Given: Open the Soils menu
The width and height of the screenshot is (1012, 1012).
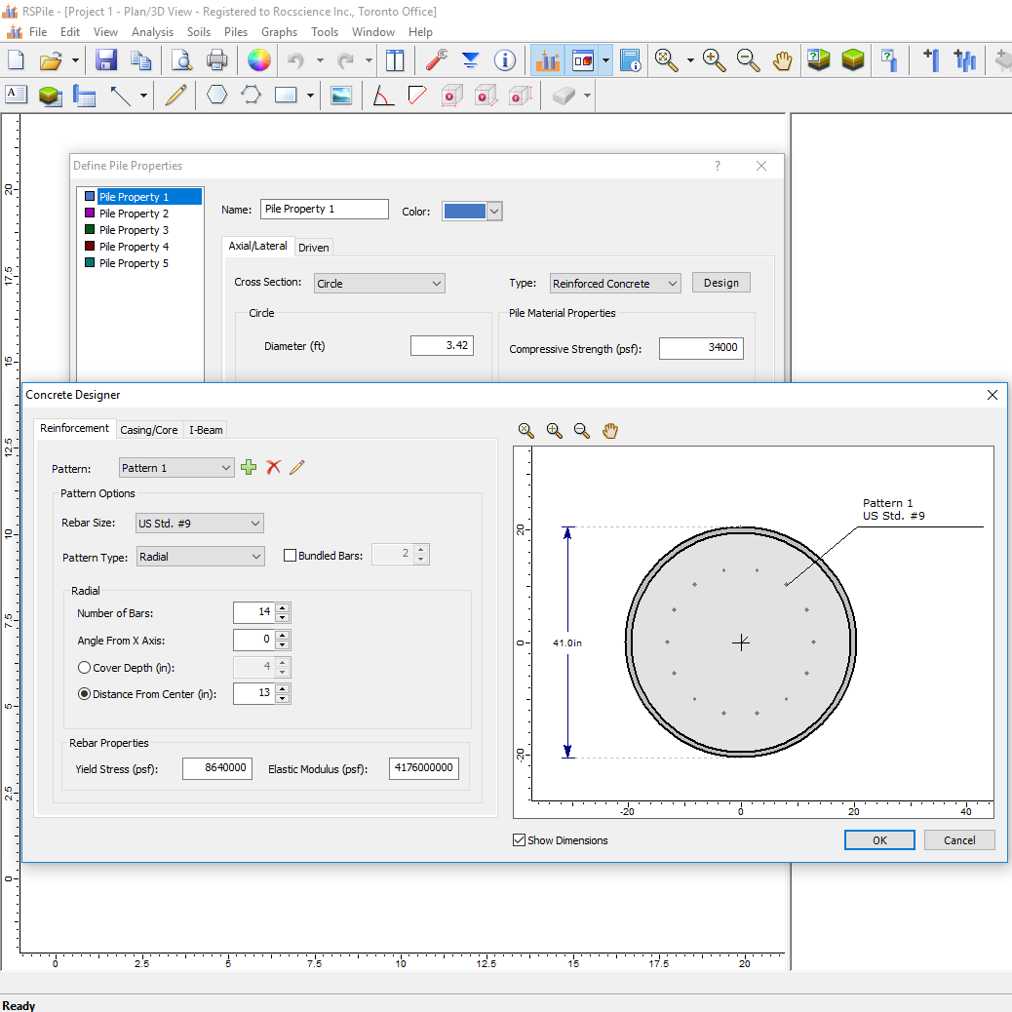Looking at the screenshot, I should [199, 31].
